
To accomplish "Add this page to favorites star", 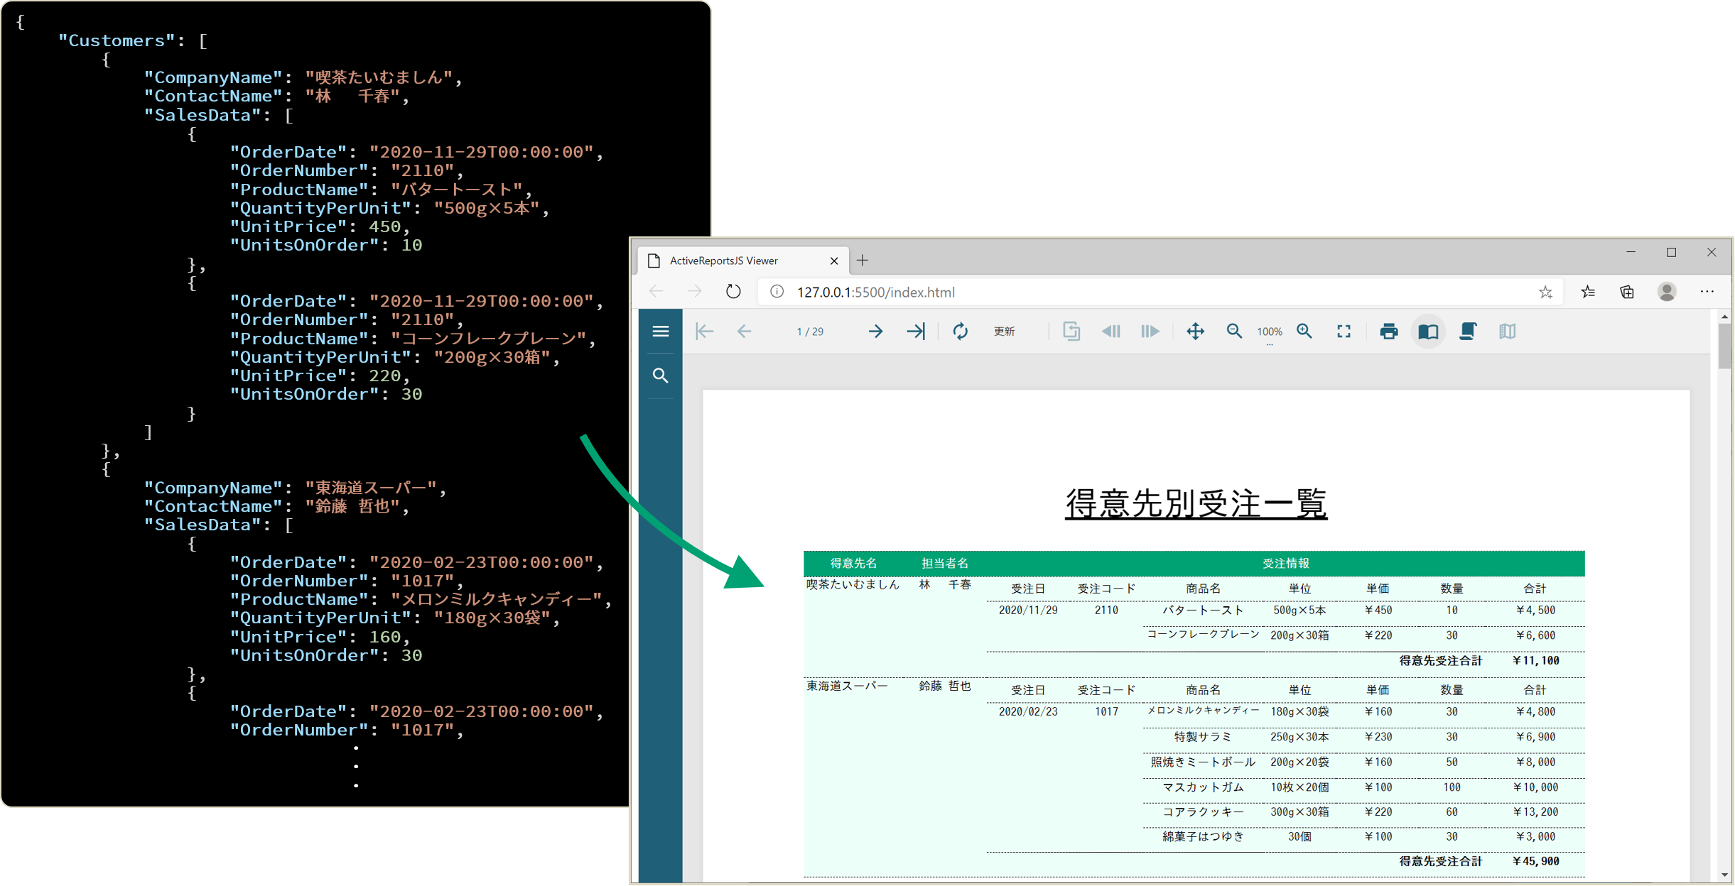I will pyautogui.click(x=1545, y=292).
